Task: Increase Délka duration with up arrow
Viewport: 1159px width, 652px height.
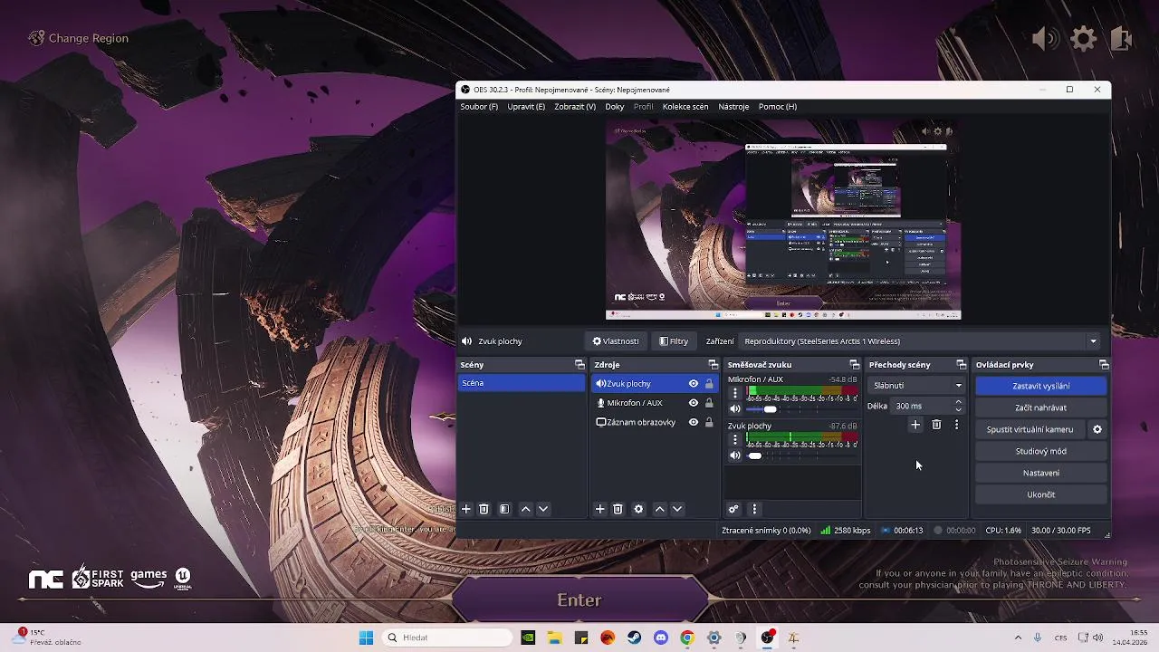Action: (x=959, y=402)
